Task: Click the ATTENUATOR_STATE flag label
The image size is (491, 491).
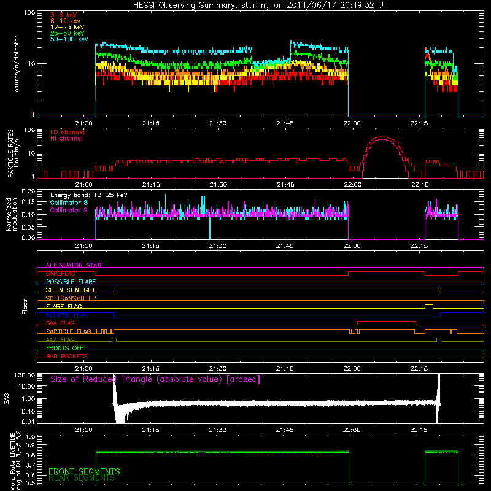Action: pyautogui.click(x=74, y=265)
